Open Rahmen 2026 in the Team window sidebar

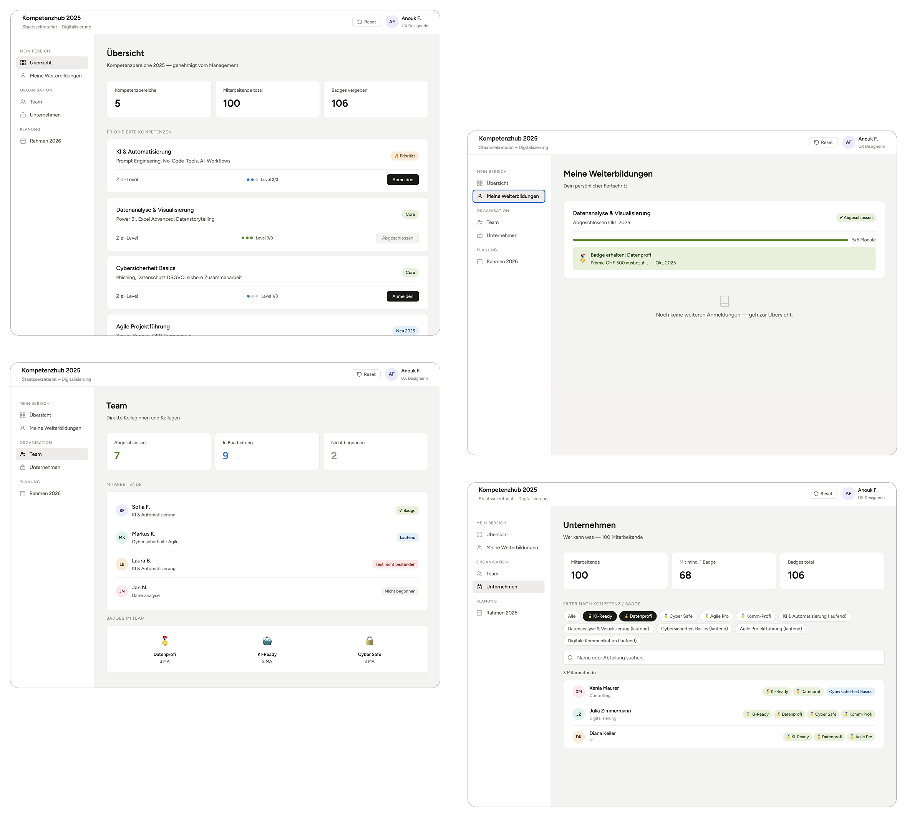(x=51, y=493)
